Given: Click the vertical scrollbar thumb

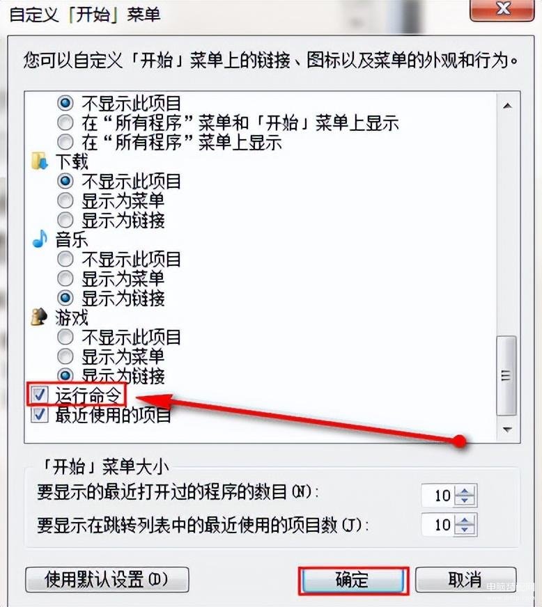Looking at the screenshot, I should [506, 375].
